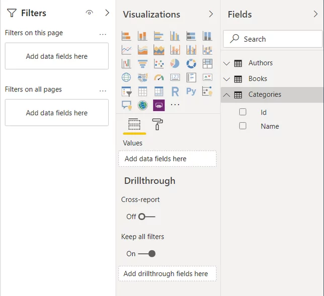Turn on the Cross-report toggle
This screenshot has height=296, width=324.
click(147, 217)
